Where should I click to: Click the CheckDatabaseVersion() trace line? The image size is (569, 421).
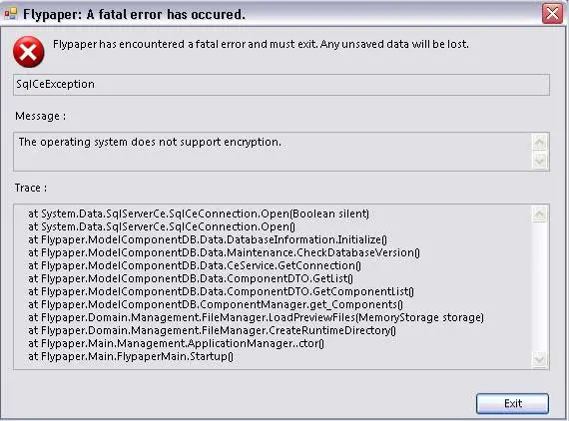coord(224,252)
